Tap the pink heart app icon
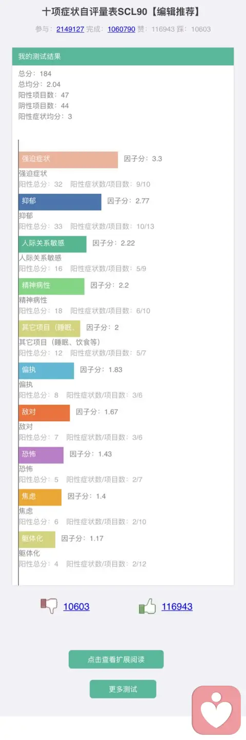Screen dimensions: 246x740 coord(216,710)
